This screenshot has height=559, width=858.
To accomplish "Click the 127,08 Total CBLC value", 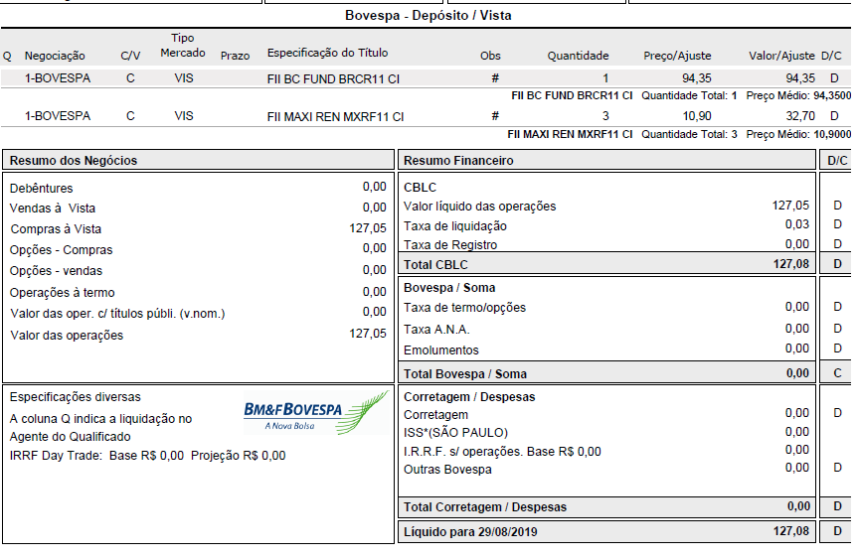I will click(790, 264).
